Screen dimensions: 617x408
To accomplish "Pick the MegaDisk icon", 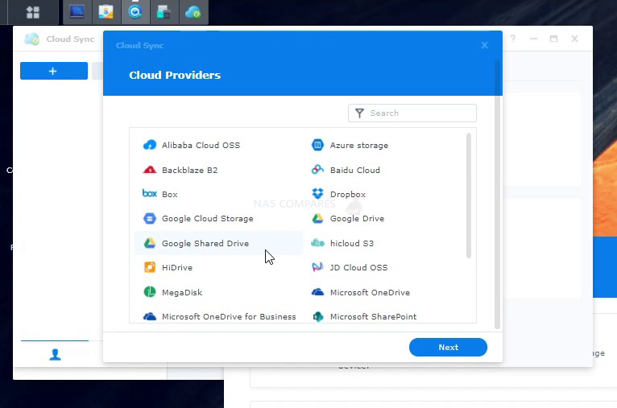I will [x=150, y=292].
